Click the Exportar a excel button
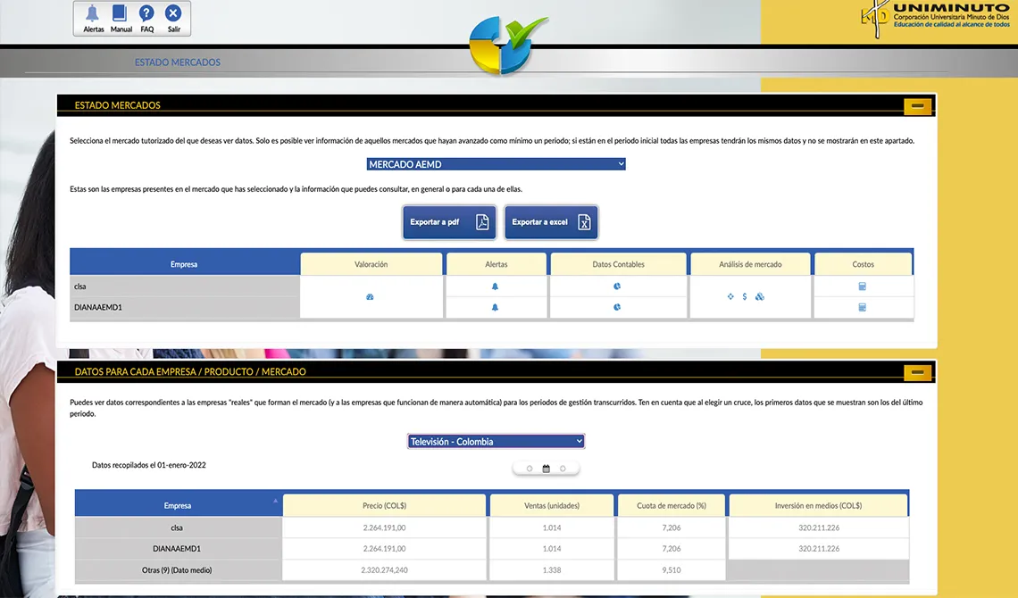 point(551,222)
